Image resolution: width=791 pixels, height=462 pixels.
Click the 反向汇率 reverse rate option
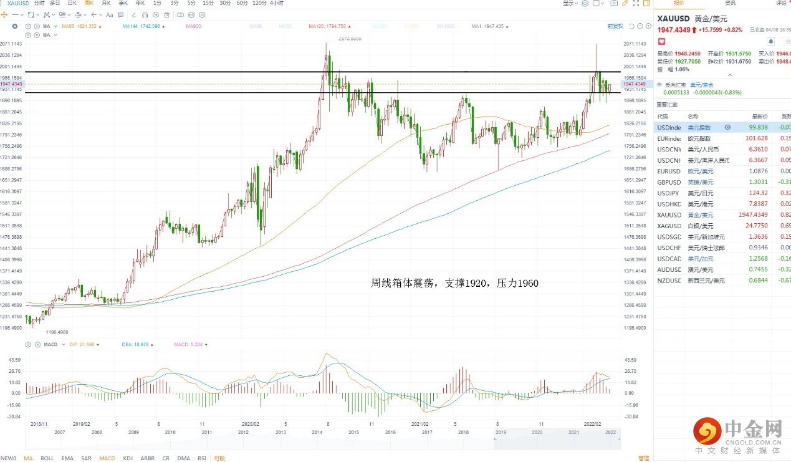click(675, 85)
